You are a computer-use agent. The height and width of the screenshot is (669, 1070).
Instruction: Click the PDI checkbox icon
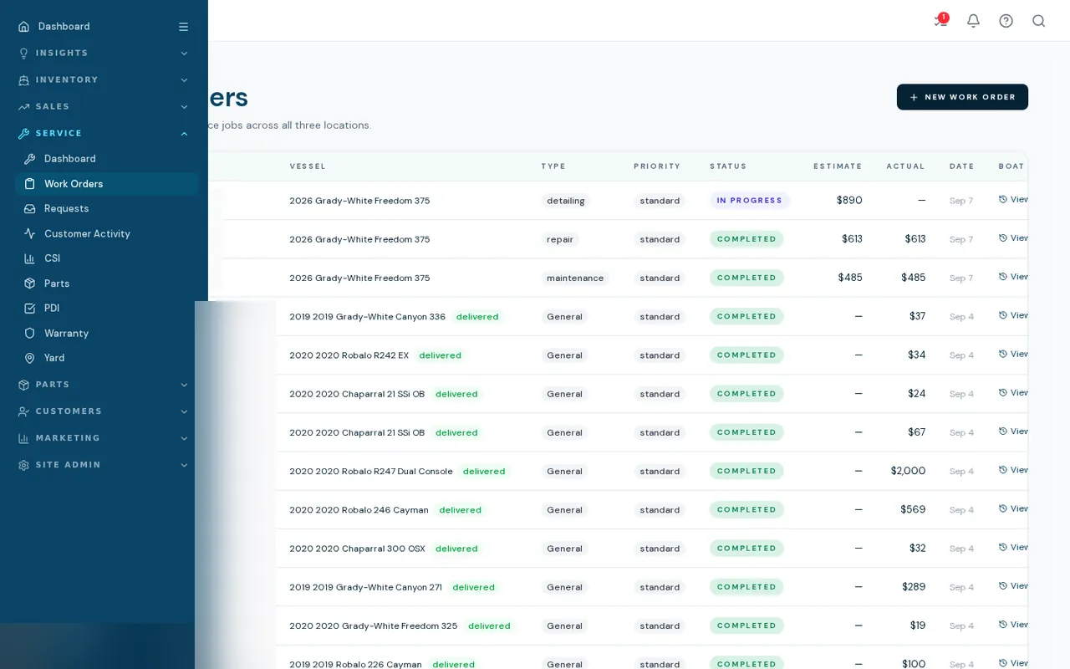coord(30,309)
